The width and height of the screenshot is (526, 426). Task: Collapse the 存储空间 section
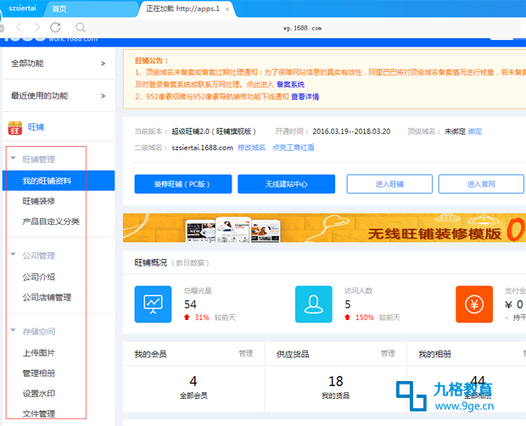click(x=13, y=330)
